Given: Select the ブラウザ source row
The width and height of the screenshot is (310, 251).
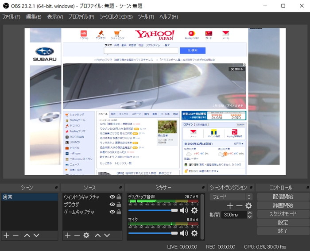Looking at the screenshot, I should tap(92, 205).
